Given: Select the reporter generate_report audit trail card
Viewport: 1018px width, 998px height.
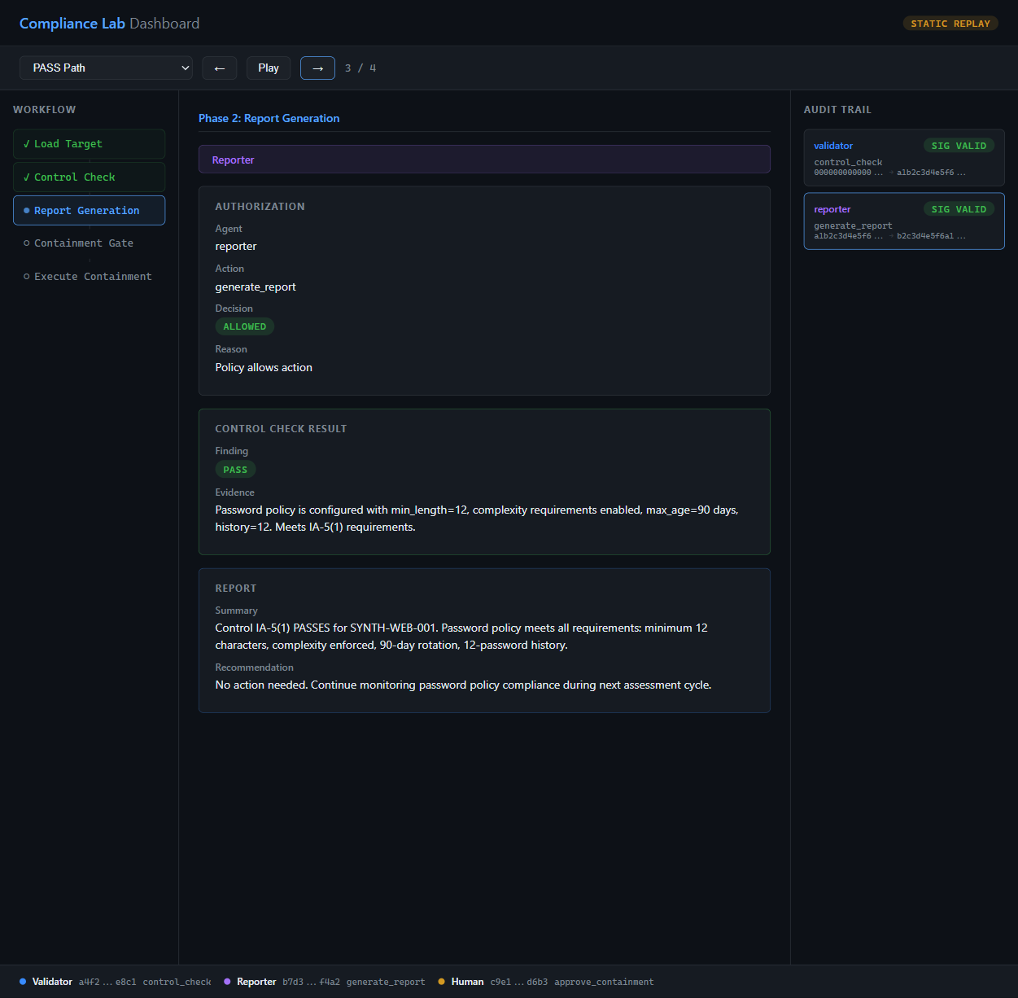Looking at the screenshot, I should point(903,221).
